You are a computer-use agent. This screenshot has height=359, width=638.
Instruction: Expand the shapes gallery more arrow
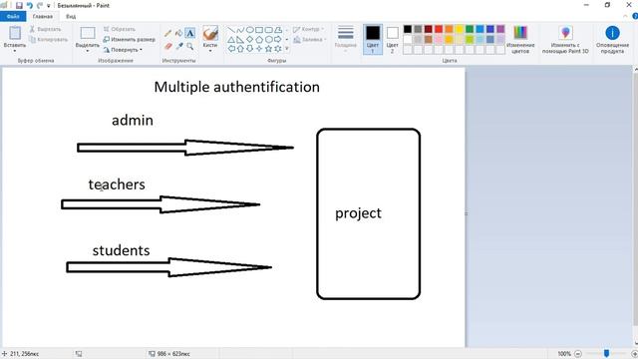coord(287,49)
